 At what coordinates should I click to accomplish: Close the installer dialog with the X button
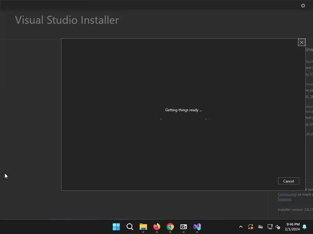(301, 42)
